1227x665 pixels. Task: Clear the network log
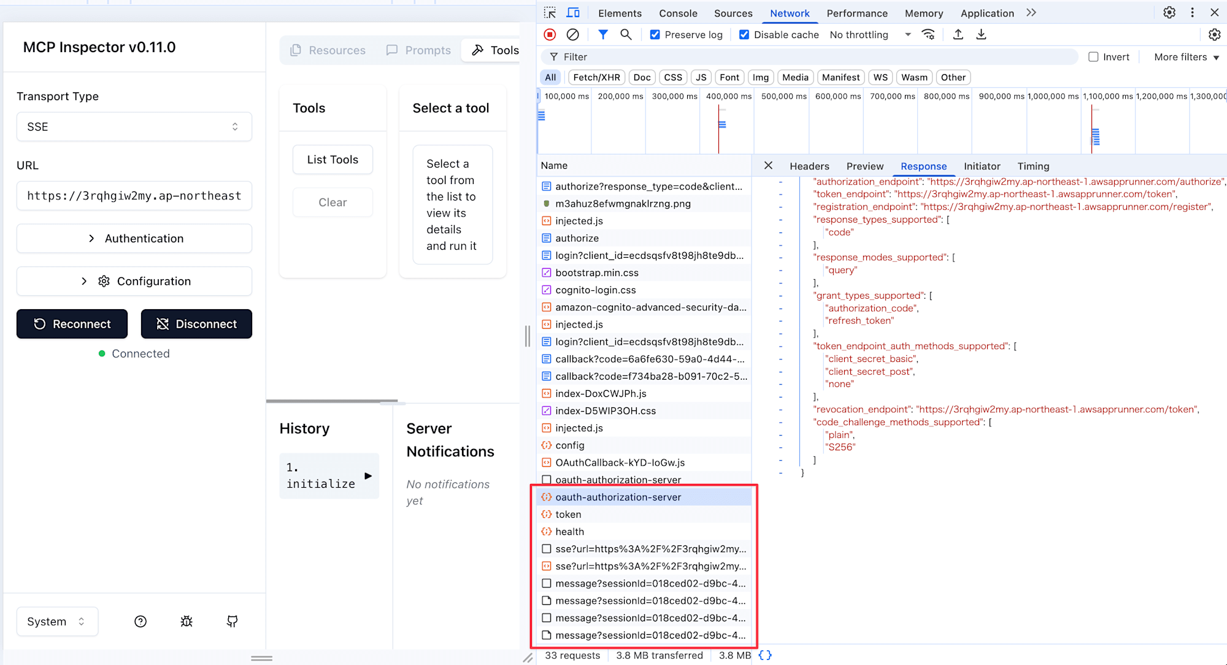tap(572, 34)
